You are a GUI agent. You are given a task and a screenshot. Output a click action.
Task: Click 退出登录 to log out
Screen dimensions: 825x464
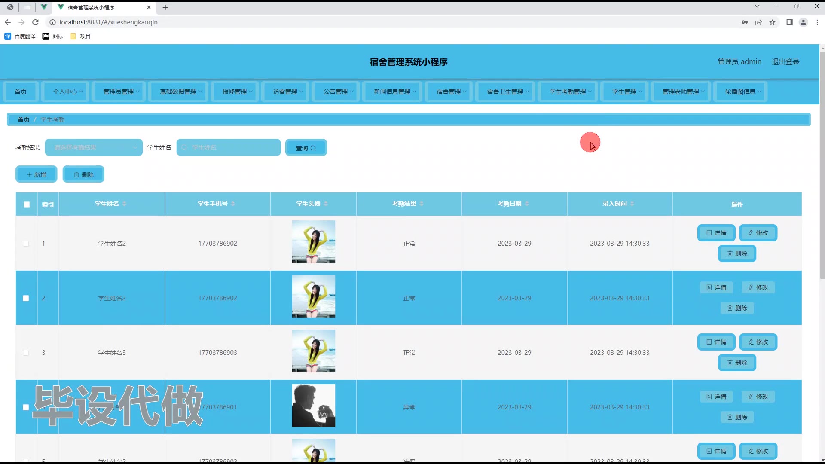click(785, 62)
